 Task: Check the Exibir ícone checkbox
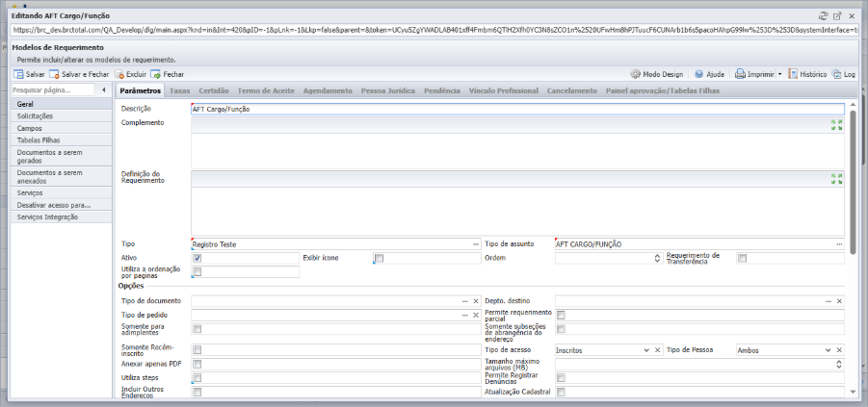[x=380, y=258]
